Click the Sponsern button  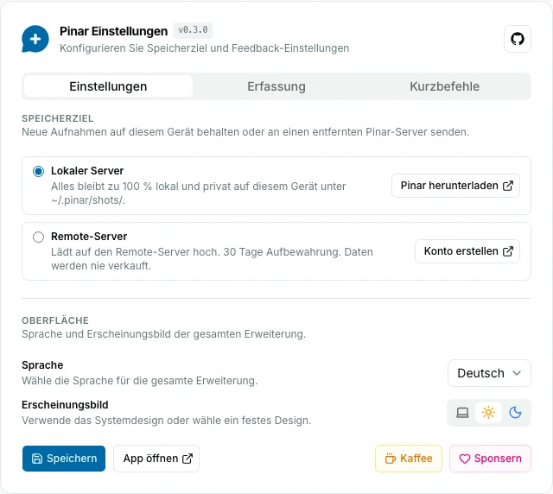pos(490,459)
